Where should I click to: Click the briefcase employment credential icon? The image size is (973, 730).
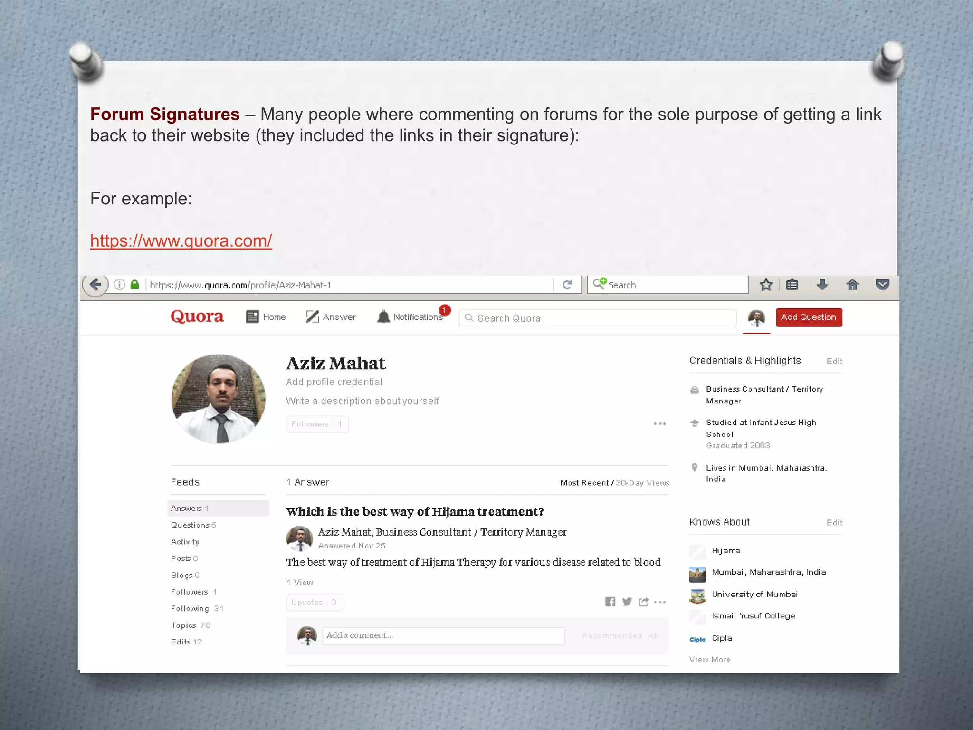pos(695,390)
